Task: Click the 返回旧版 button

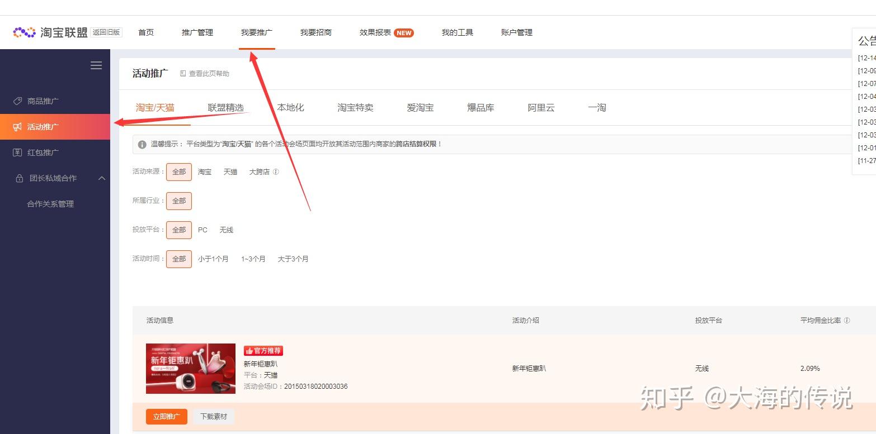Action: coord(106,32)
